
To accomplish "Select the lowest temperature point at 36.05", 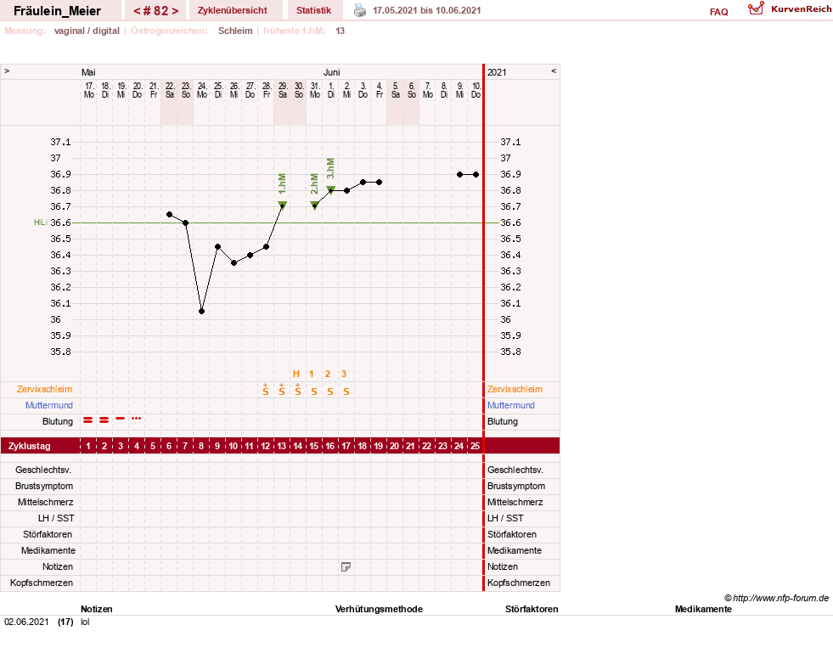I will click(x=201, y=312).
